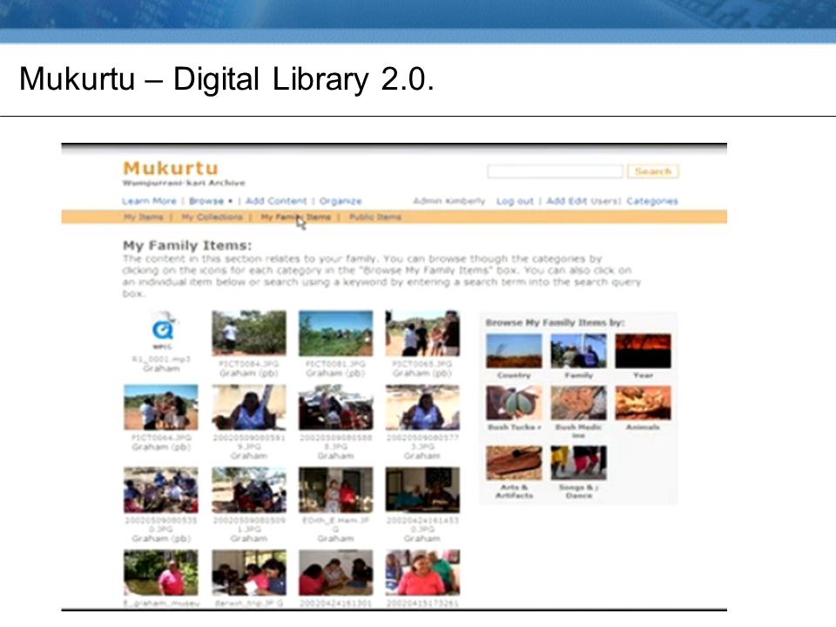The image size is (836, 627).
Task: Open the PICT0081.JPG photo thumbnail
Action: [336, 334]
